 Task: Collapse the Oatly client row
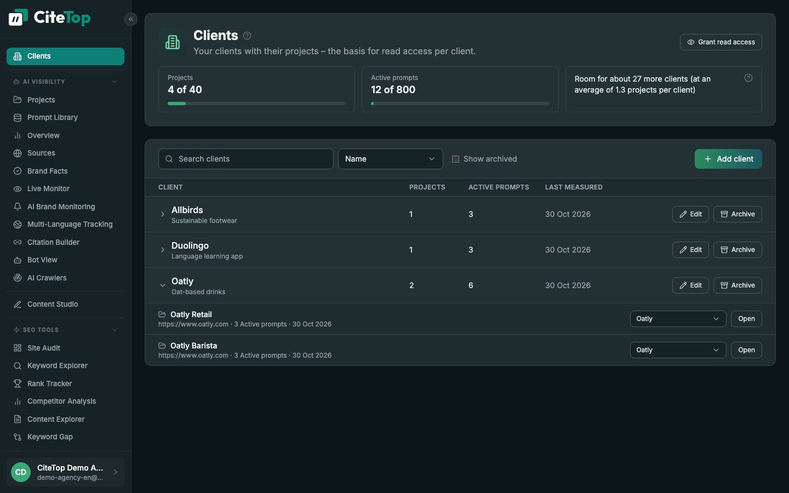click(163, 285)
